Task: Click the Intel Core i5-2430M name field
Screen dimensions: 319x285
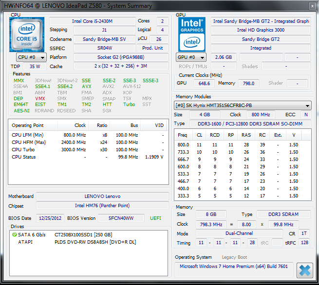Action: tap(92, 21)
